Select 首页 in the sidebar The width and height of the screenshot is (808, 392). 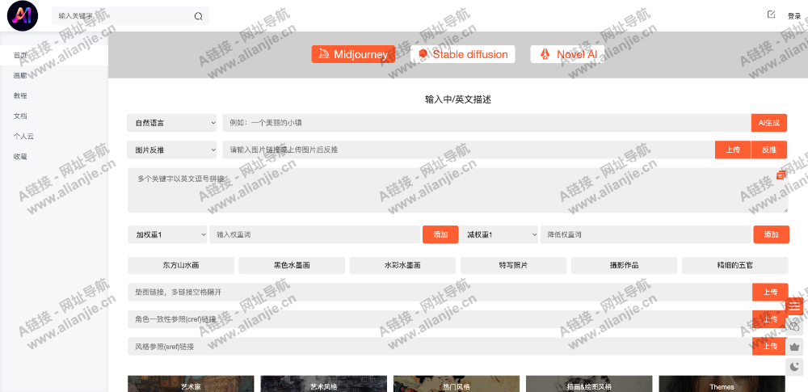[x=54, y=55]
